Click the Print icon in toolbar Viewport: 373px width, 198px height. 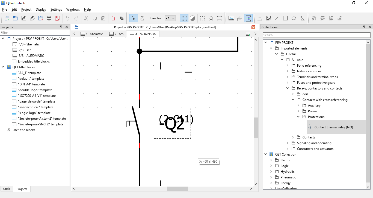click(x=49, y=18)
